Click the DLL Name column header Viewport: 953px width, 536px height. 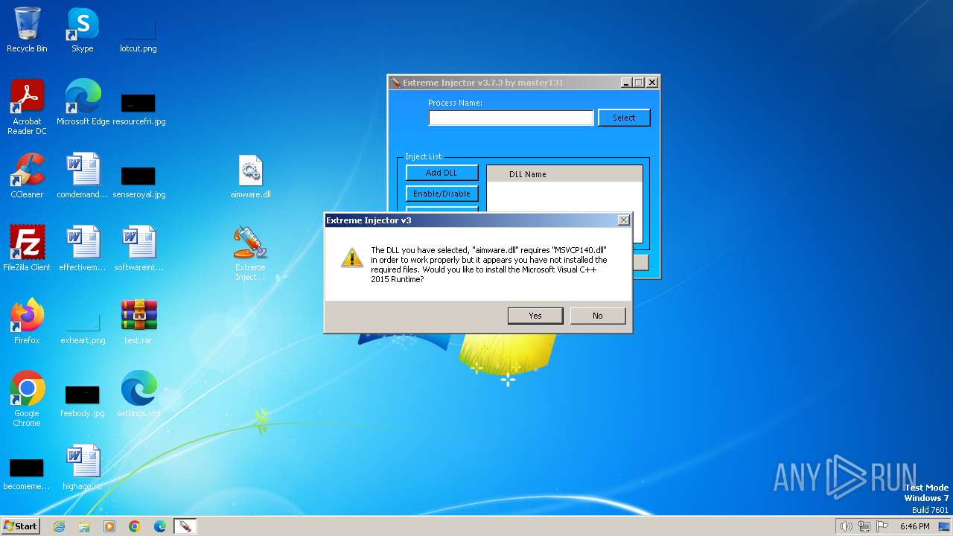pyautogui.click(x=564, y=174)
